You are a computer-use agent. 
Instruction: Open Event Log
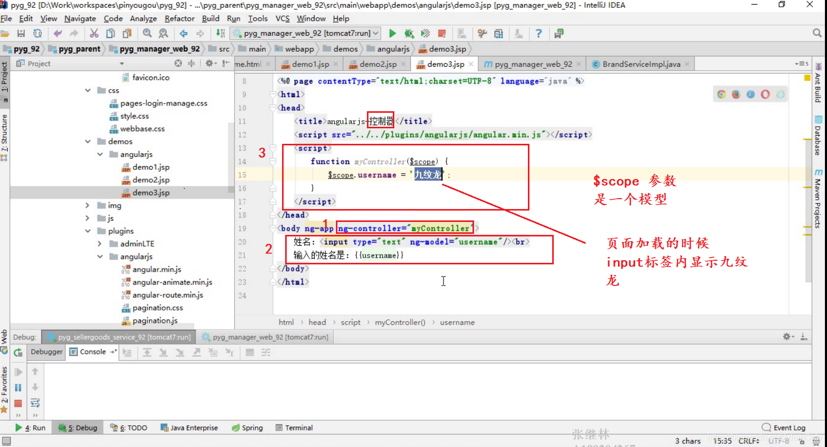pos(784,428)
